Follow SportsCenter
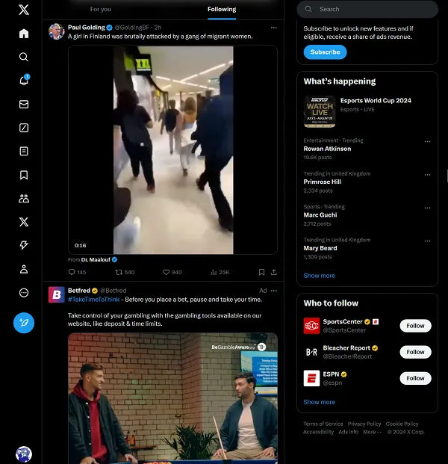 415,326
